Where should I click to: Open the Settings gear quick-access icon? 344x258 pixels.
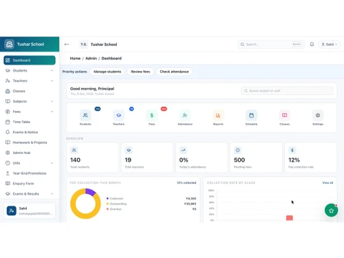[x=318, y=116]
